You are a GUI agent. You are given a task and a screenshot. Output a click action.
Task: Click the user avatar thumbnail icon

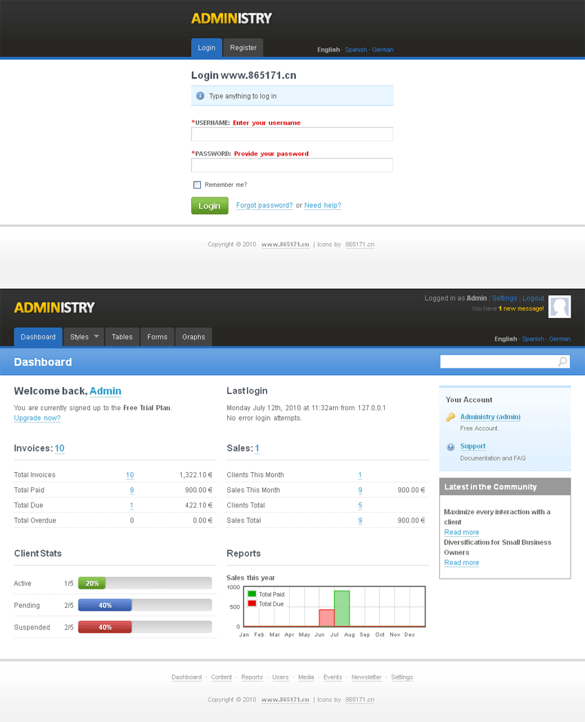click(560, 307)
